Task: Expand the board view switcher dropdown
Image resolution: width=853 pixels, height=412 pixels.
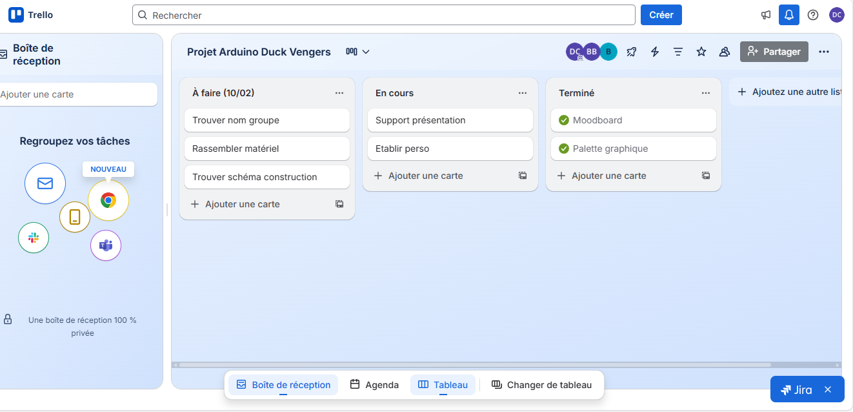Action: click(358, 52)
